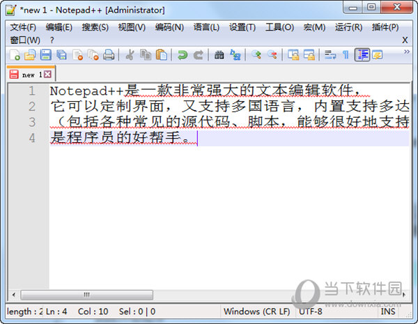Screen dimensions: 418x324
Task: Toggle word wrap toolbar icon
Action: tap(330, 55)
